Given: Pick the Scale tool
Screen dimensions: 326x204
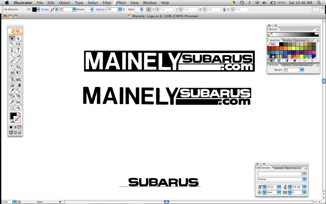Looking at the screenshot, I should click(x=18, y=67).
